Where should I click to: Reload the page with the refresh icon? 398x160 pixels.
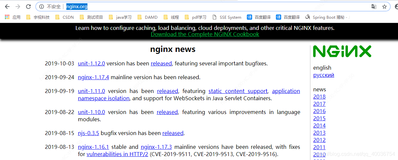coord(29,7)
